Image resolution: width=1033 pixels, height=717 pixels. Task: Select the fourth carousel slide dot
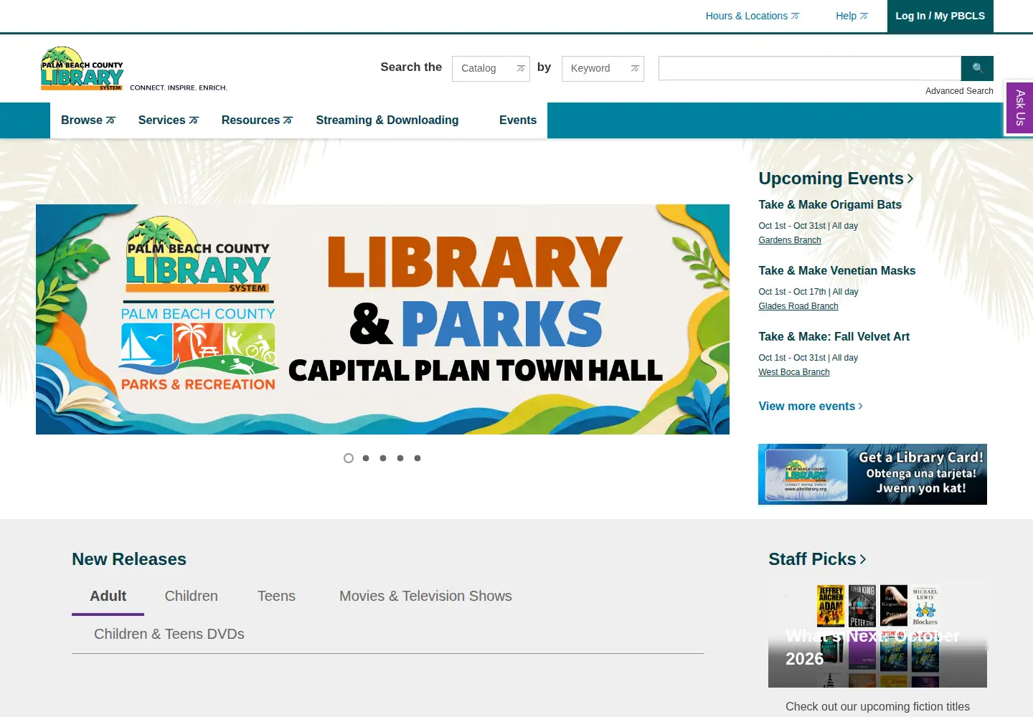[x=400, y=458]
